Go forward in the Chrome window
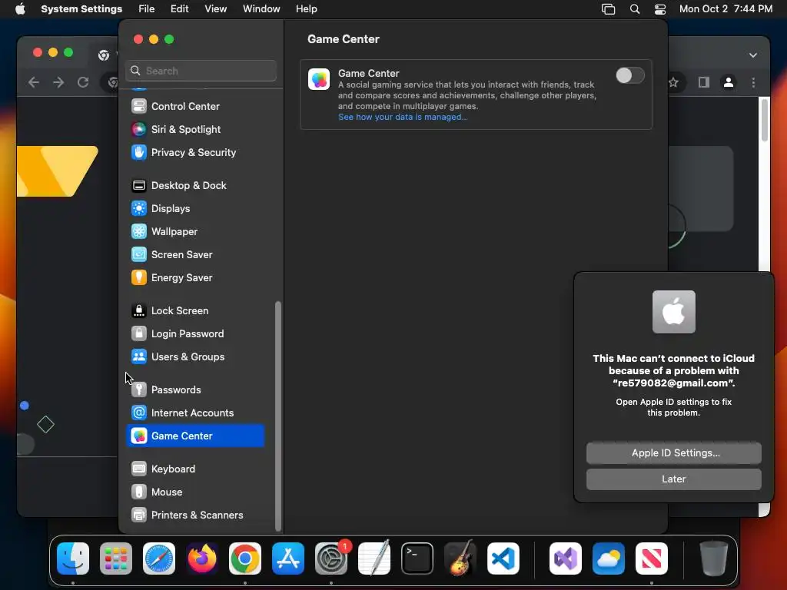This screenshot has height=590, width=787. tap(58, 82)
